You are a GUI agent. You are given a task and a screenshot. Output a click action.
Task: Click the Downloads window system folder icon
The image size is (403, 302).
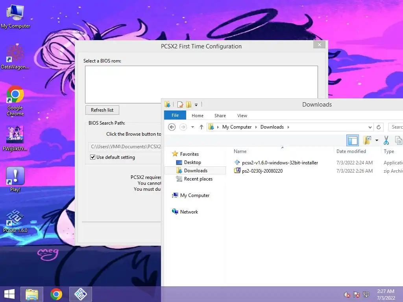point(167,105)
